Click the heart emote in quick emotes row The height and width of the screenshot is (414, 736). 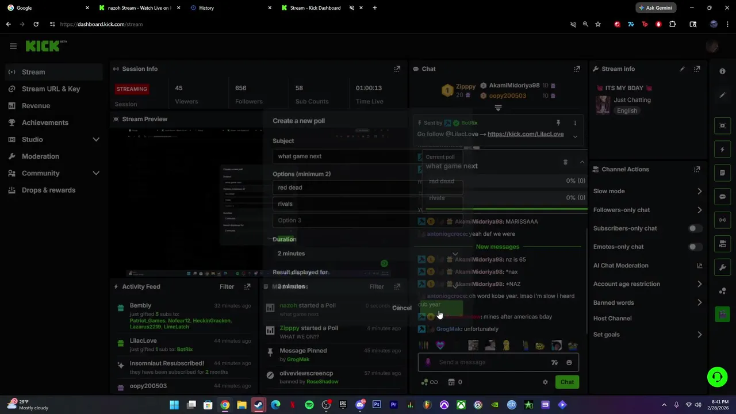(440, 346)
